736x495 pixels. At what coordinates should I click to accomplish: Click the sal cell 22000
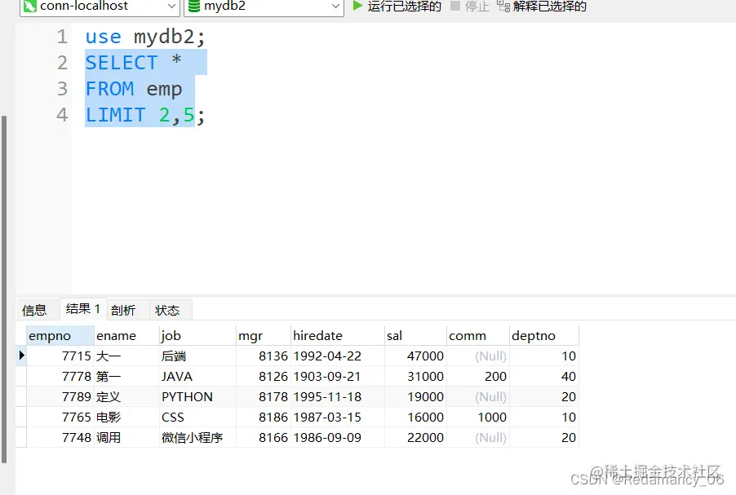415,437
